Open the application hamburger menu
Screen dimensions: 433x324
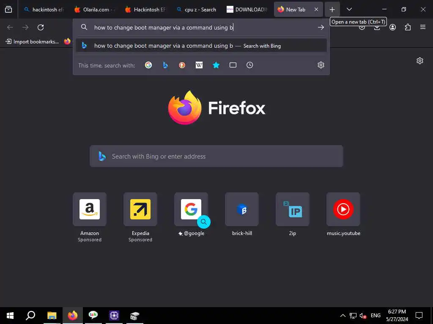423,27
